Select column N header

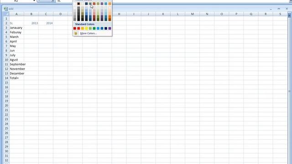(x=207, y=14)
